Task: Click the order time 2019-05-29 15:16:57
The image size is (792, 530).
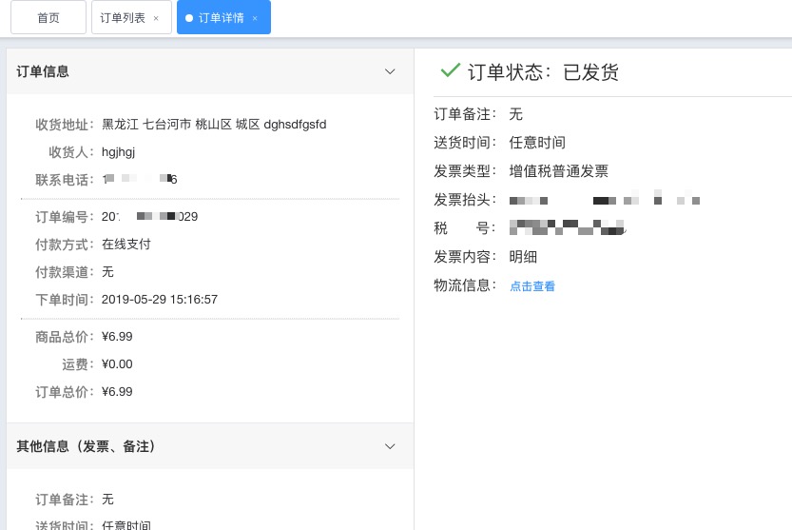Action: (160, 300)
